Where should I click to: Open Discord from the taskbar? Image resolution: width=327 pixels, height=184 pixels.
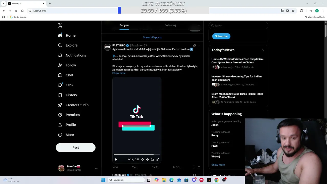(194, 180)
